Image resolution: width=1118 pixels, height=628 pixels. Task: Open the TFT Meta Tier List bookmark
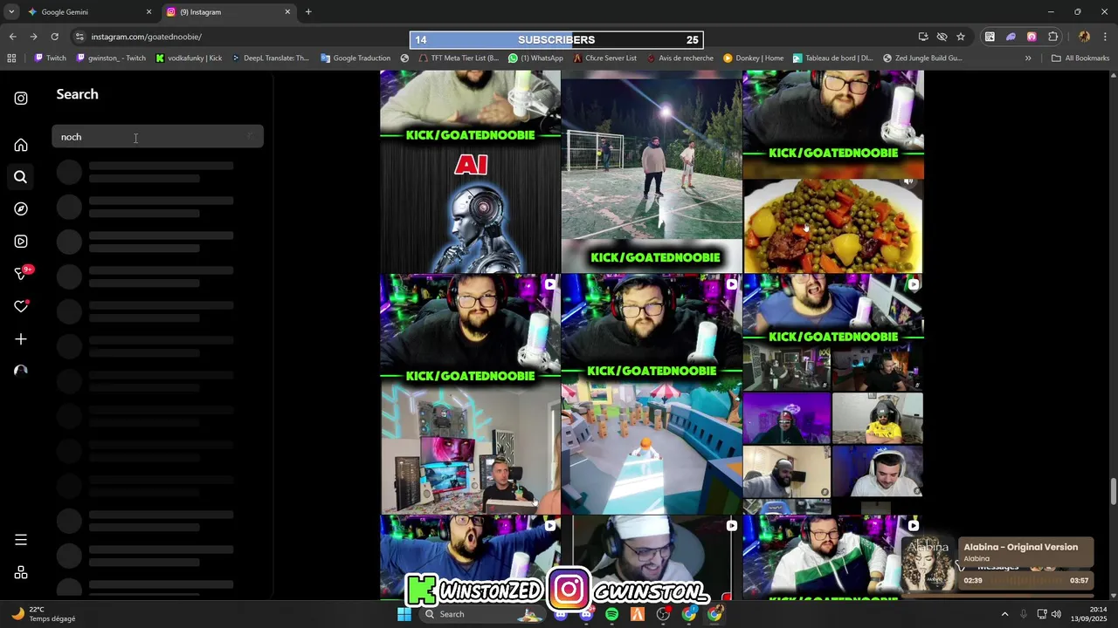coord(459,58)
